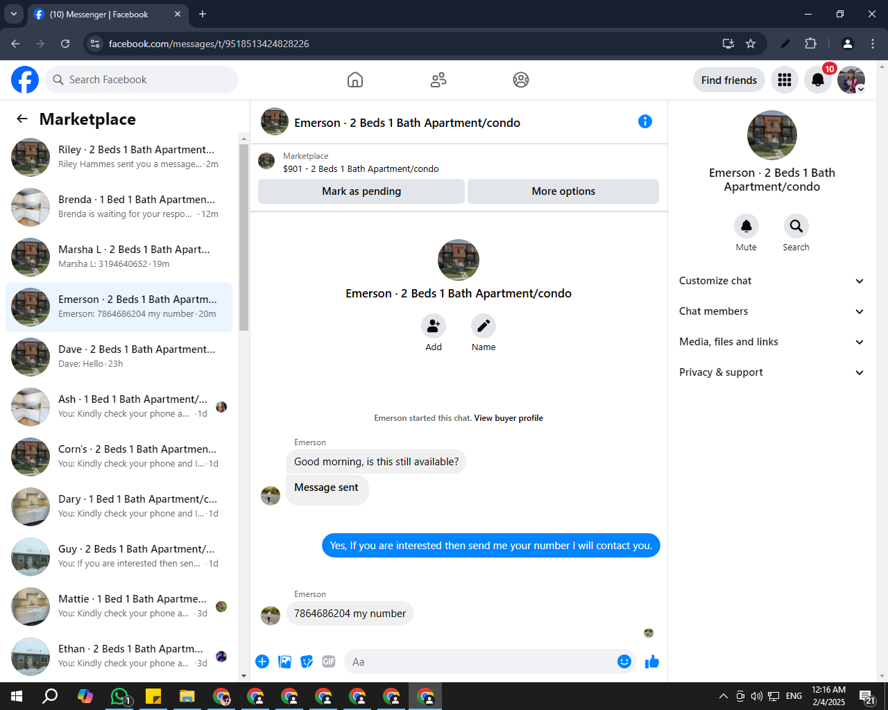Viewport: 888px width, 710px height.
Task: Expand Media, files and links section
Action: [772, 342]
